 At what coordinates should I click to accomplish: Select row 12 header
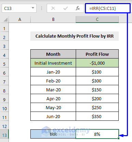click(4, 125)
